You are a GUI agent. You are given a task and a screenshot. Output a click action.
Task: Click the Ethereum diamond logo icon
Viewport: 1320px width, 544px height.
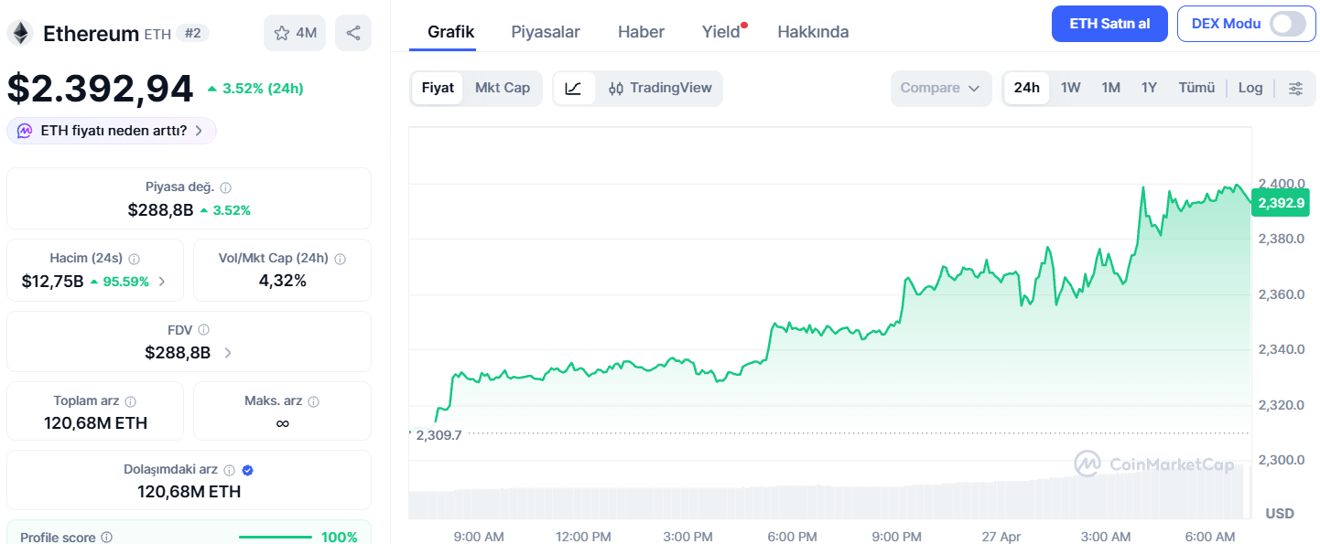click(20, 34)
